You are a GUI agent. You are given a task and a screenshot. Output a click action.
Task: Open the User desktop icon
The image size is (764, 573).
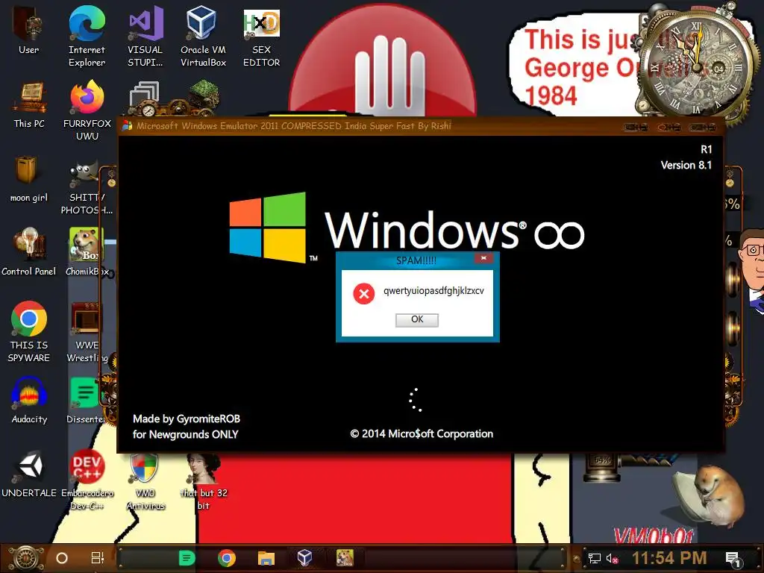[x=29, y=29]
